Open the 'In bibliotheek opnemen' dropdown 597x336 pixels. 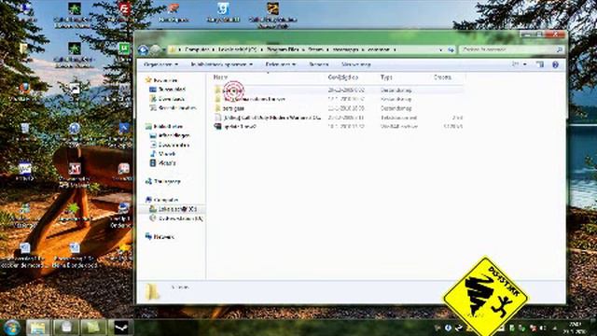[222, 64]
